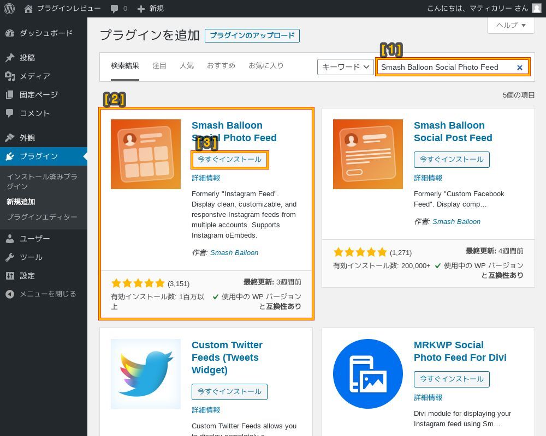Viewport: 546px width, 436px height.
Task: Click the 投稿 pushpin icon
Action: pyautogui.click(x=10, y=58)
